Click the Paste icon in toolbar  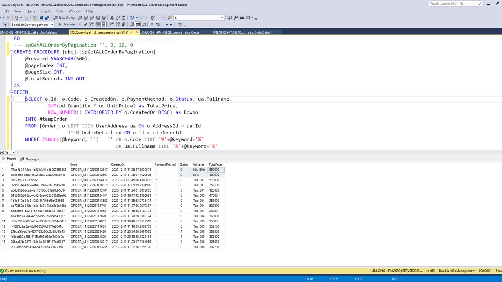click(124, 18)
